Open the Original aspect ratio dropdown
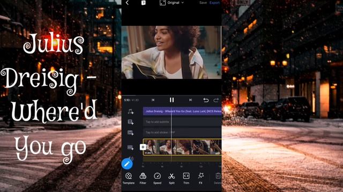 point(172,3)
